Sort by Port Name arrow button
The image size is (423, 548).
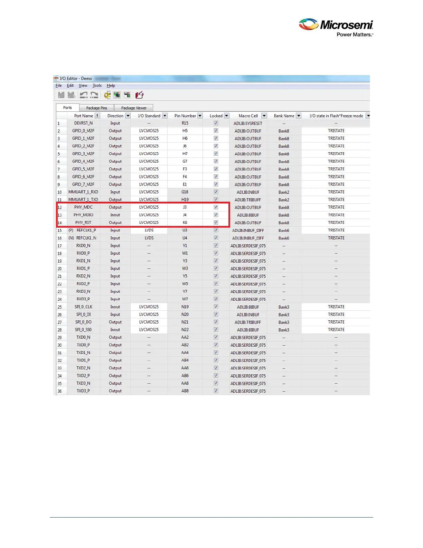pyautogui.click(x=97, y=116)
